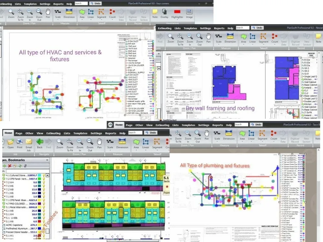The height and width of the screenshot is (242, 323).
Task: Click Settings in Bookmarks window menu bar
Action: pos(96,133)
